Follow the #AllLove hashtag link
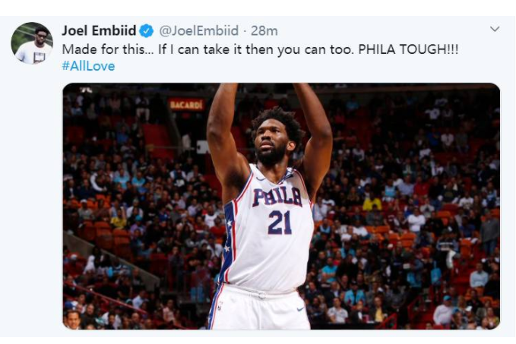Viewport: 516px width, 344px height. 88,66
